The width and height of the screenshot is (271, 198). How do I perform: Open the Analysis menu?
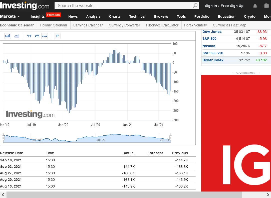[x=93, y=16]
